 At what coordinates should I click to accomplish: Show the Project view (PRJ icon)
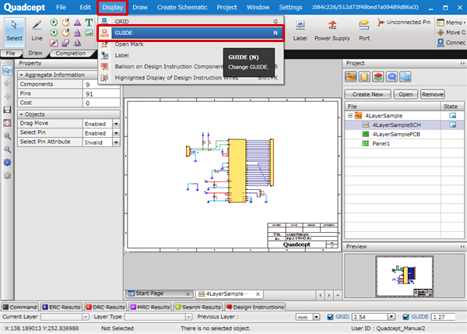click(350, 77)
